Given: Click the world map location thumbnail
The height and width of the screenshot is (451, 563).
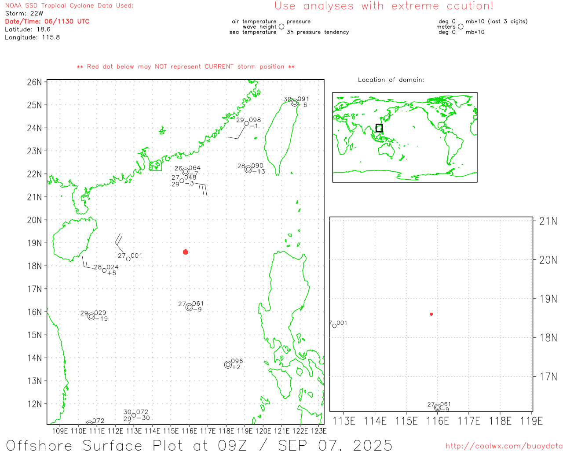Looking at the screenshot, I should click(x=405, y=137).
